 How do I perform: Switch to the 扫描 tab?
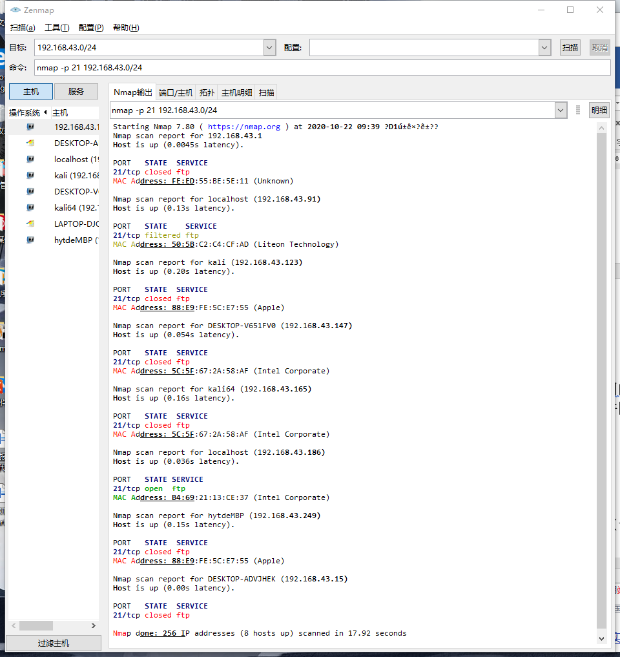coord(267,92)
